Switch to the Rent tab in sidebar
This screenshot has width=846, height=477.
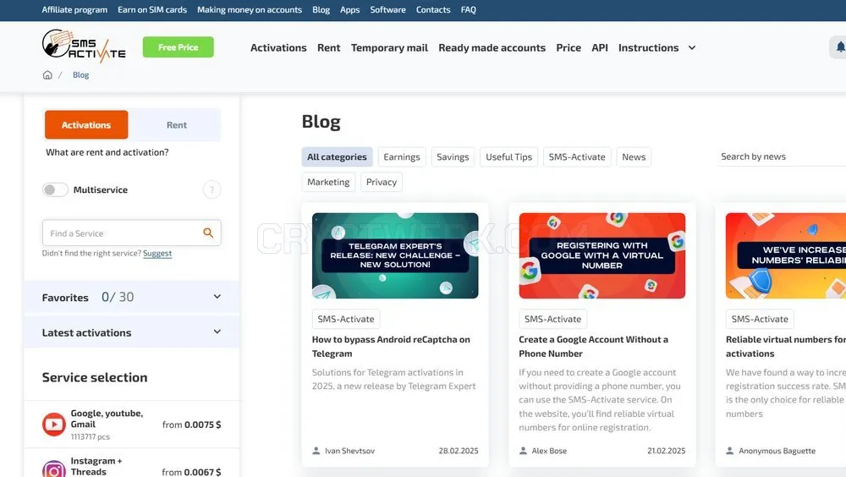[177, 124]
